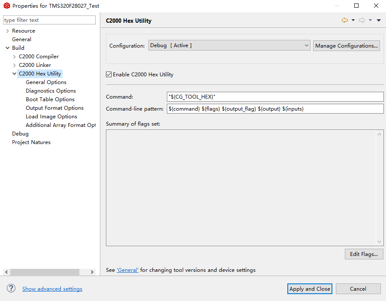
Task: Open General Options page
Action: click(x=46, y=82)
